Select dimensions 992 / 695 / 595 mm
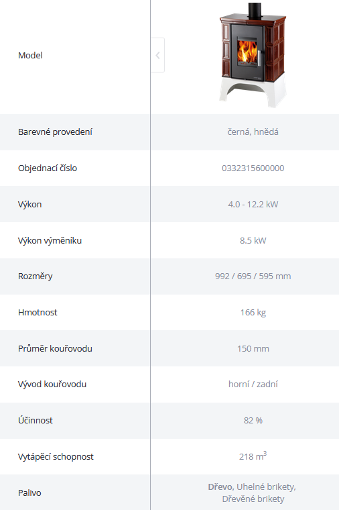Image resolution: width=339 pixels, height=510 pixels. point(253,276)
